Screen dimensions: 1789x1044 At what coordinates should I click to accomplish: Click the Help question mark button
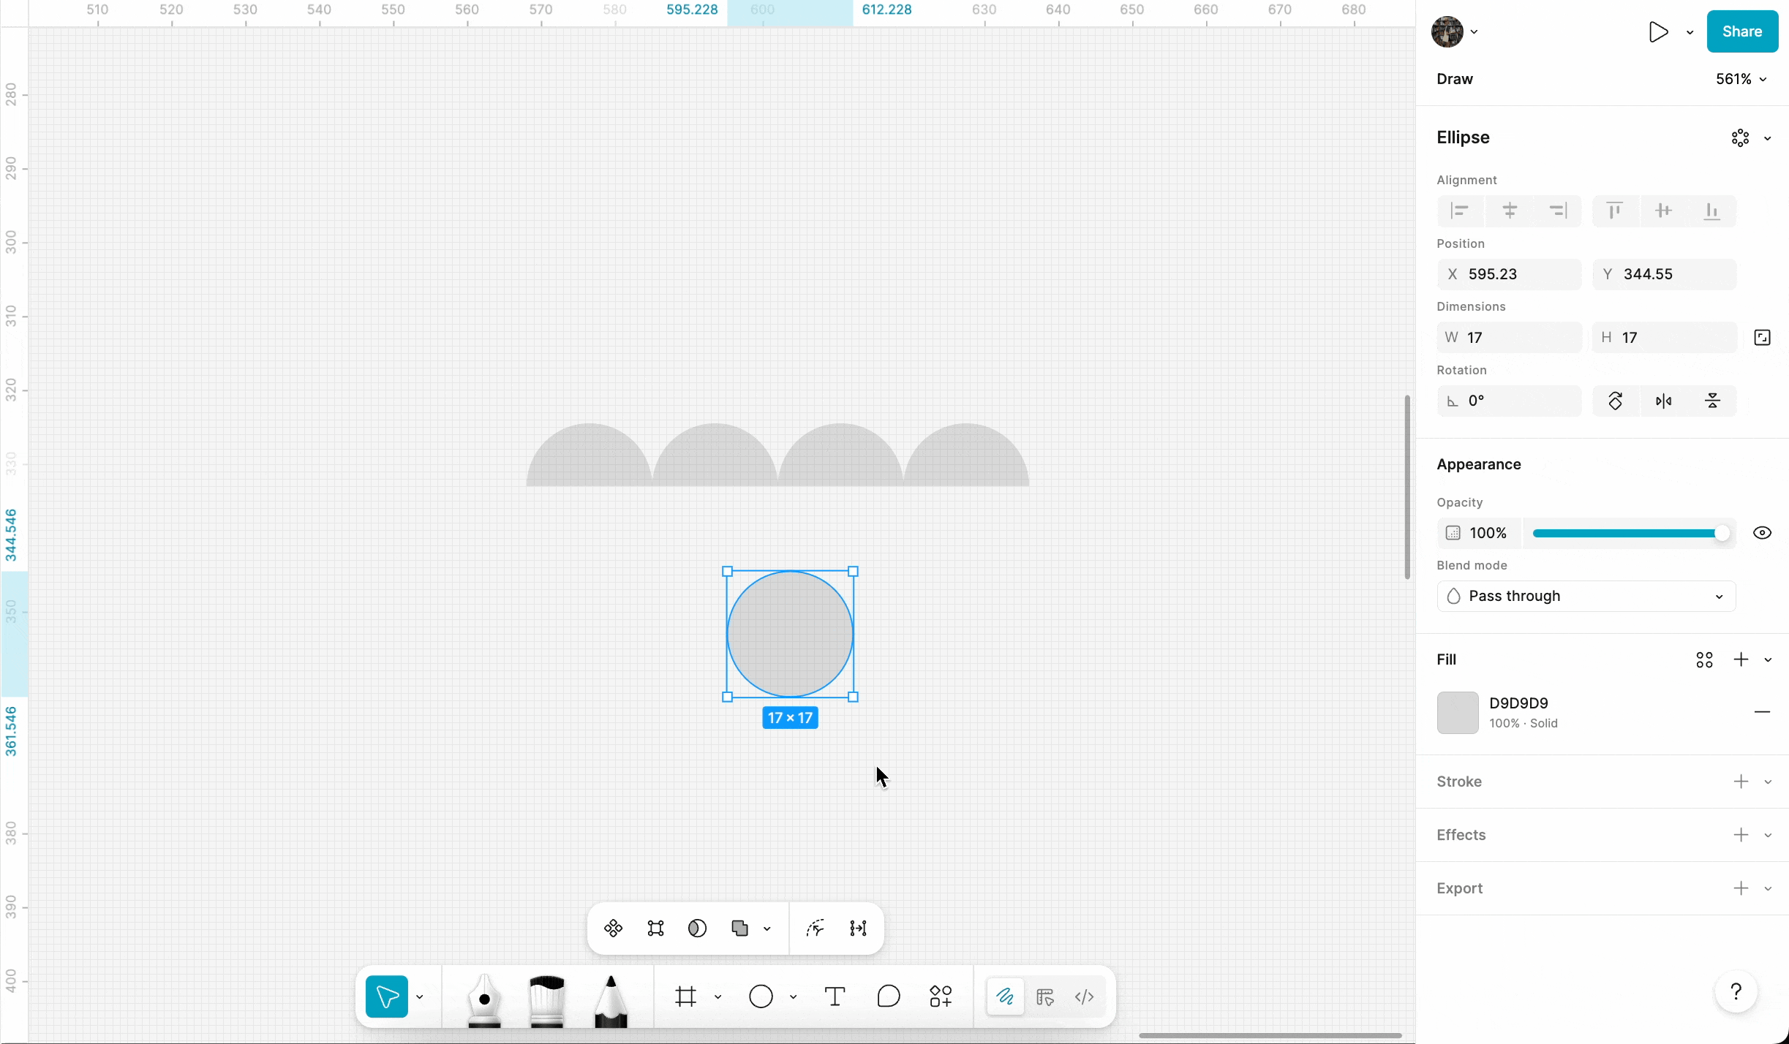1736,992
